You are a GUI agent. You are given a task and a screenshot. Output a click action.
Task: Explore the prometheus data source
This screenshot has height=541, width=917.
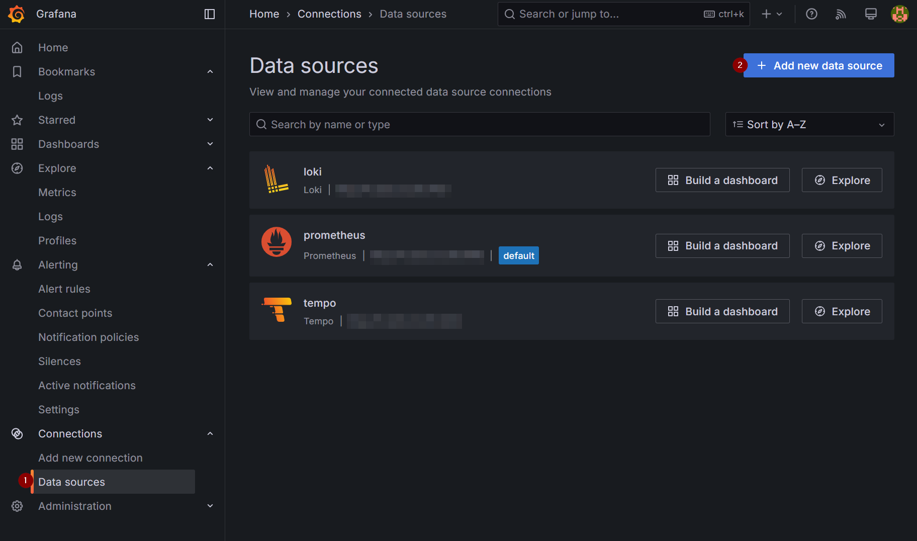coord(842,246)
